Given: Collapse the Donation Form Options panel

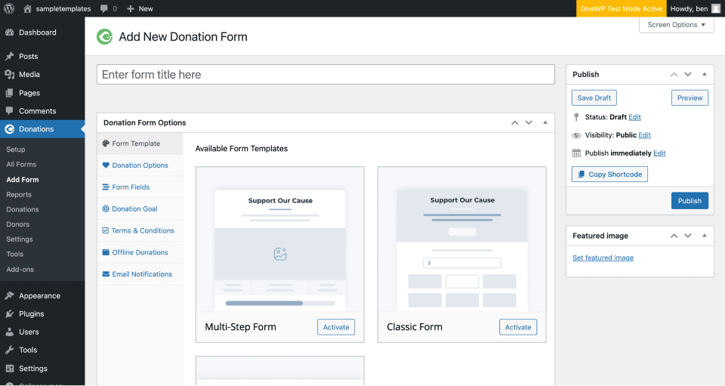Looking at the screenshot, I should [545, 122].
